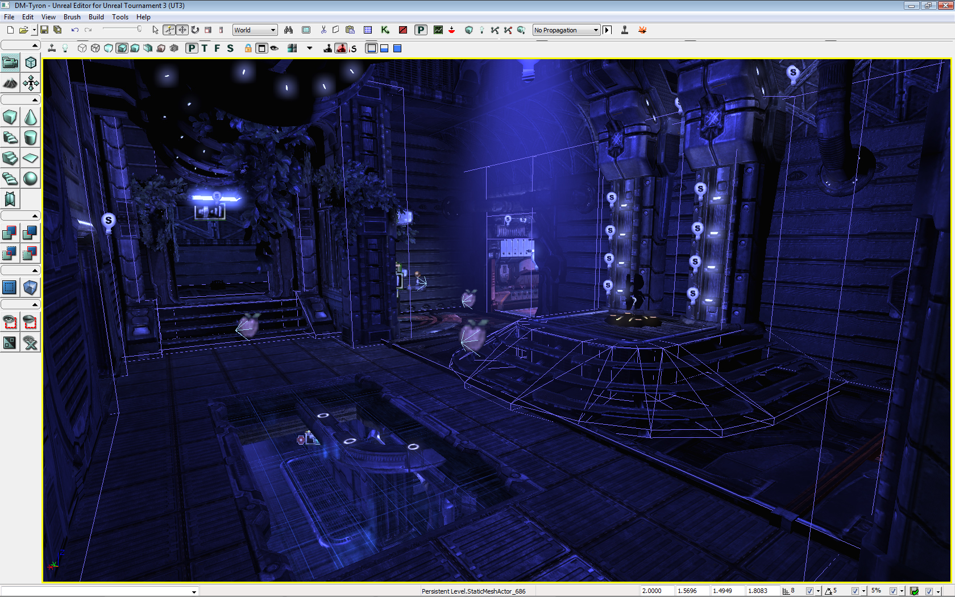Switch viewport to unlit mode
955x597 pixels.
click(x=109, y=48)
